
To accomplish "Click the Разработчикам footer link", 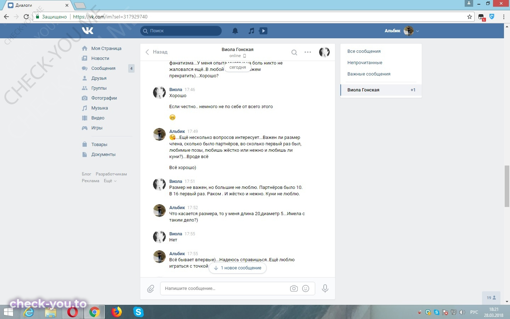I will click(111, 174).
